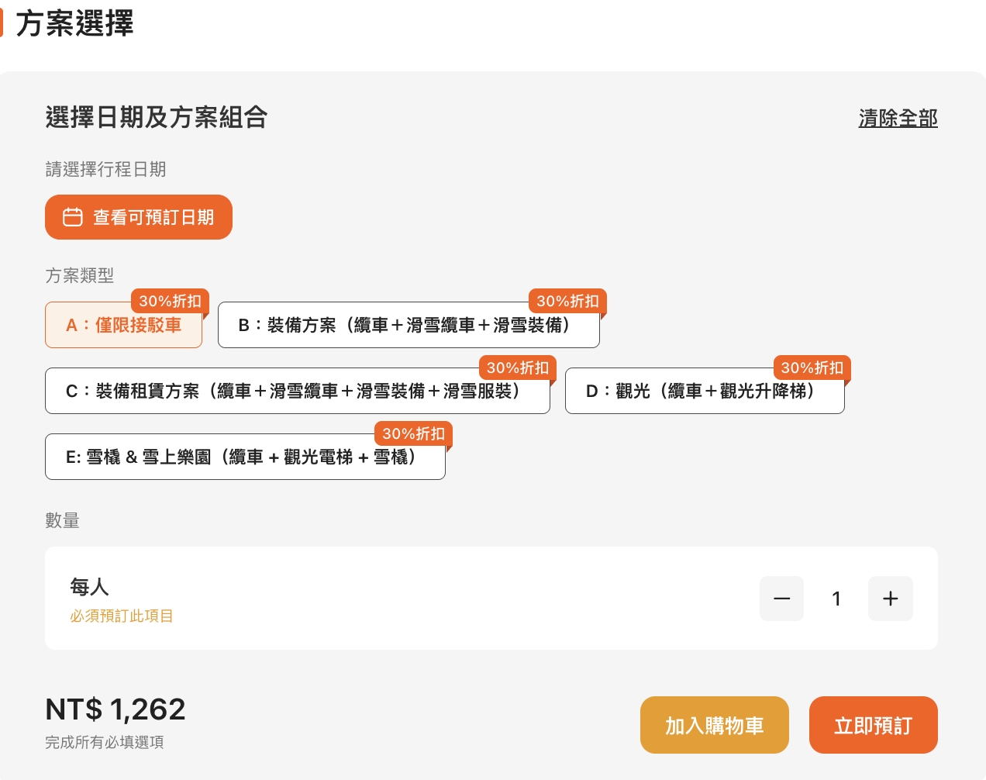Click the 30%折扣 badge on plan B
Screen dimensions: 986x780
tap(567, 301)
